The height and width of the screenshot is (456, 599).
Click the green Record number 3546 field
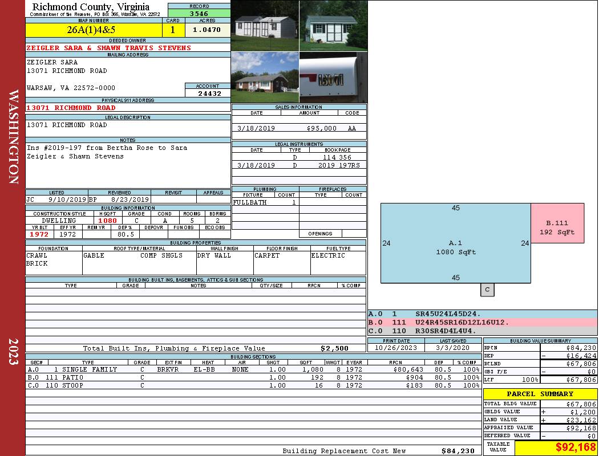[x=199, y=13]
